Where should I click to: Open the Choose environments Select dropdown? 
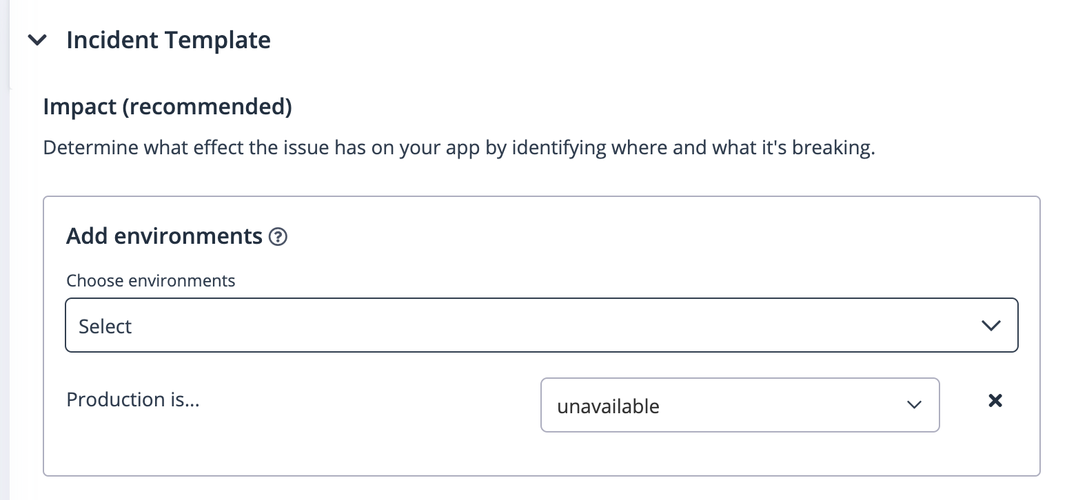[541, 325]
